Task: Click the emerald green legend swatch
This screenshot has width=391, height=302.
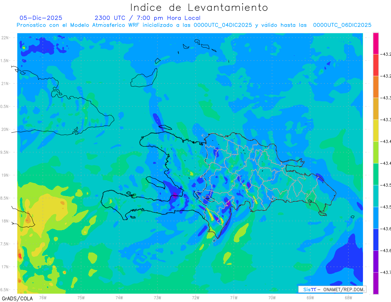Action: [376, 174]
